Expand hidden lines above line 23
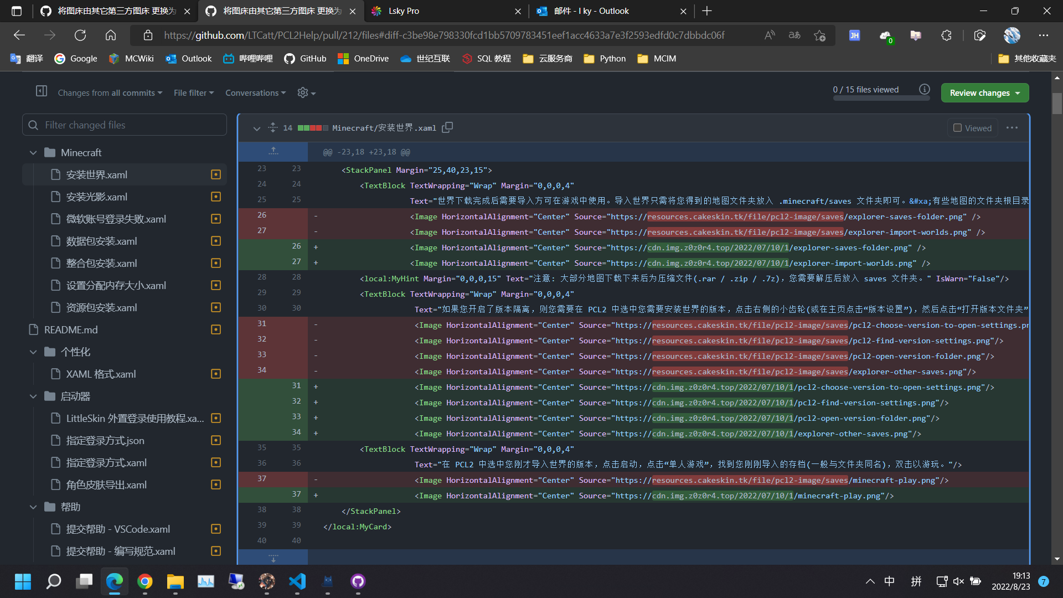 [x=273, y=151]
